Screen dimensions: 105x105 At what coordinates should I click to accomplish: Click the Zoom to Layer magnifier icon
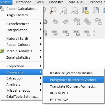coord(53,10)
